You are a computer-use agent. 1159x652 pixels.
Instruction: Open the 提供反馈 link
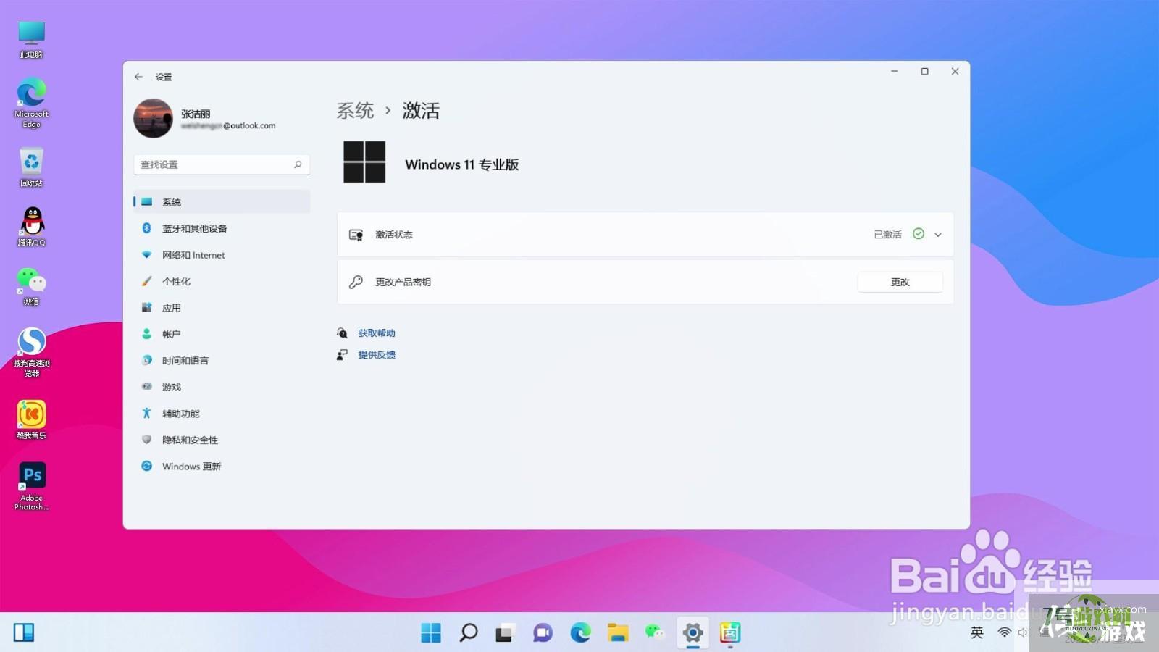[377, 355]
